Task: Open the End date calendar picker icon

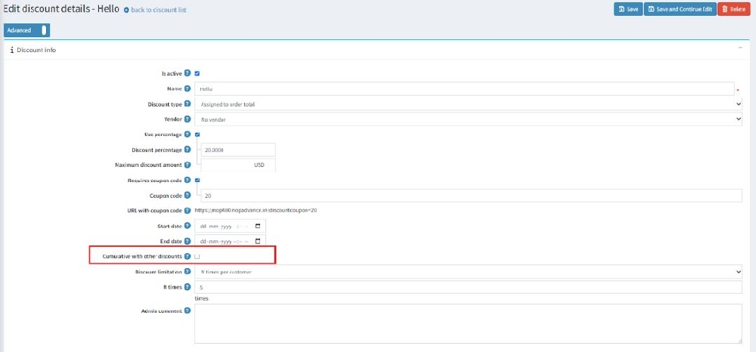Action: click(x=258, y=241)
